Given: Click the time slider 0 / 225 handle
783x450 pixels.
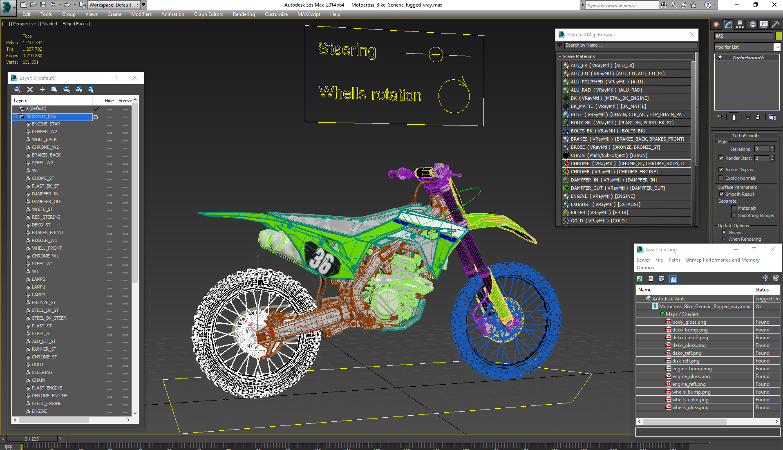Looking at the screenshot, I should (x=31, y=439).
